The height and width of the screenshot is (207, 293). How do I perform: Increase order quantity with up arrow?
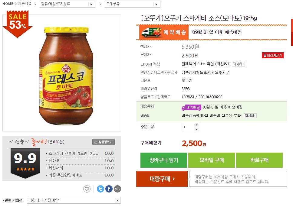coord(196,125)
